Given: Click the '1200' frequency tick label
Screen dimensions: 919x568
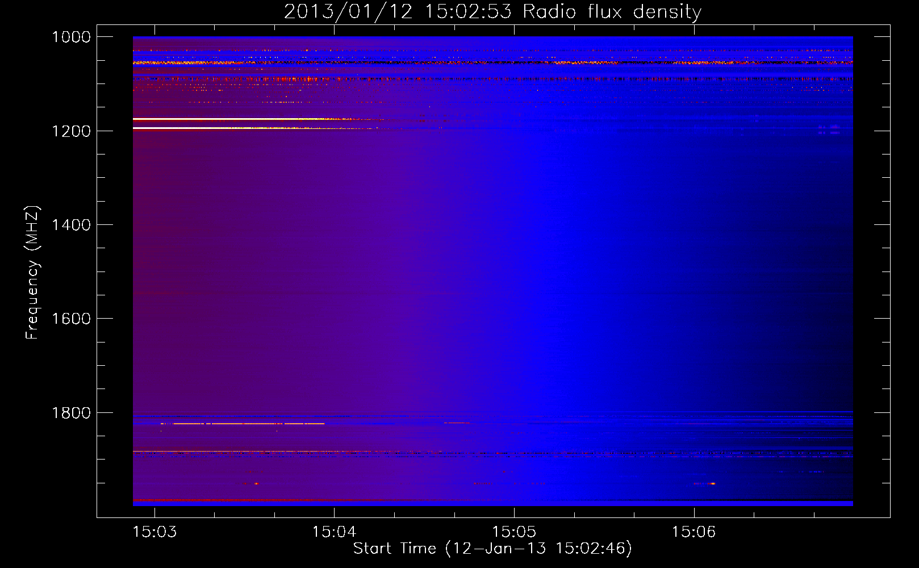Looking at the screenshot, I should point(71,131).
